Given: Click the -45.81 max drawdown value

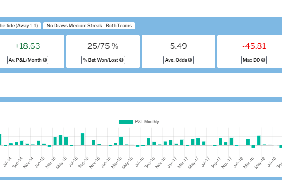Looking at the screenshot, I should click(254, 46).
